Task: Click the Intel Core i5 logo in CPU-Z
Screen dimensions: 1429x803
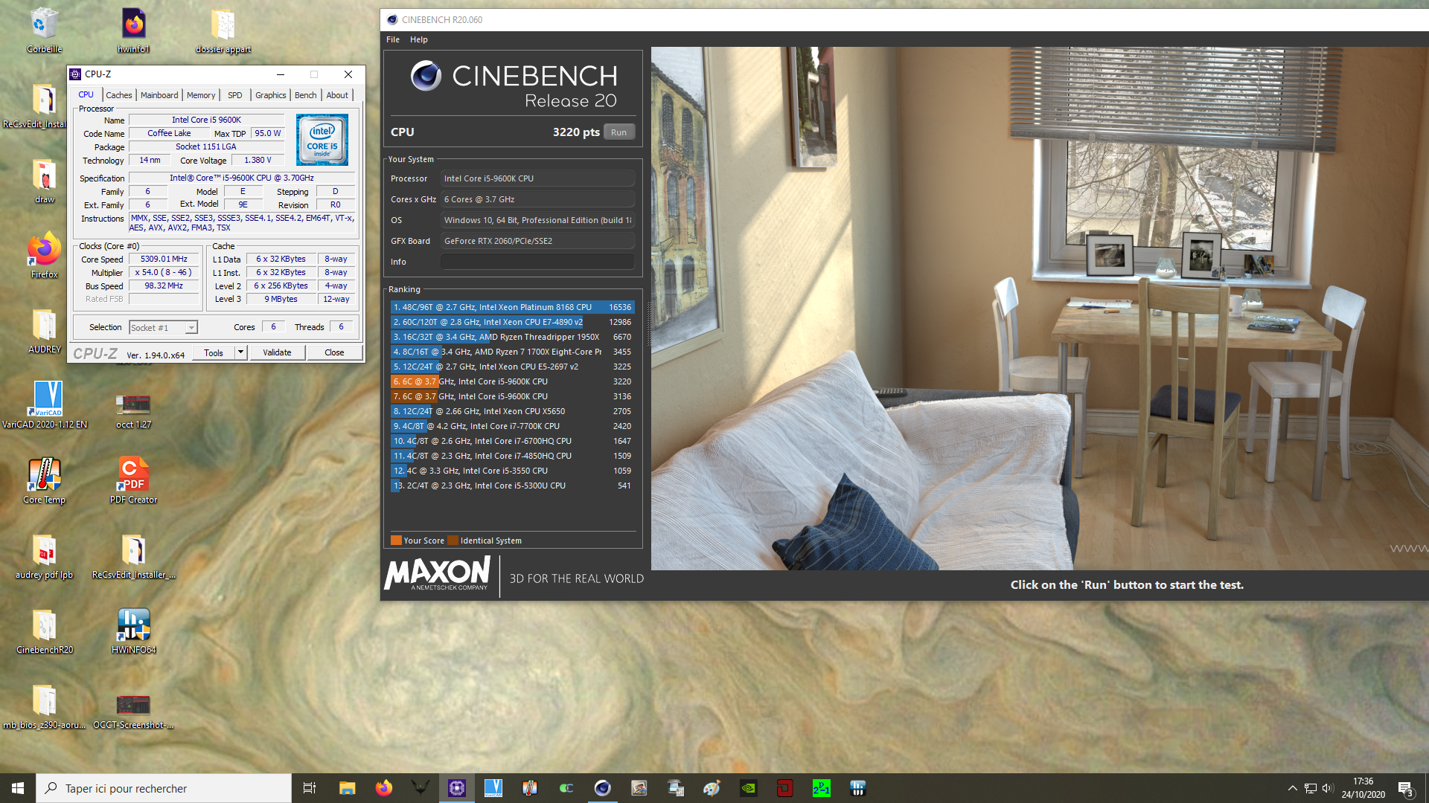Action: (322, 140)
